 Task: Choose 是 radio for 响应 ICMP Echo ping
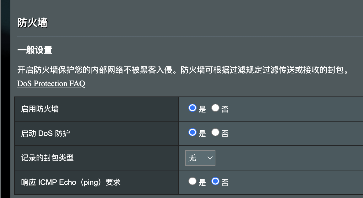tap(192, 181)
